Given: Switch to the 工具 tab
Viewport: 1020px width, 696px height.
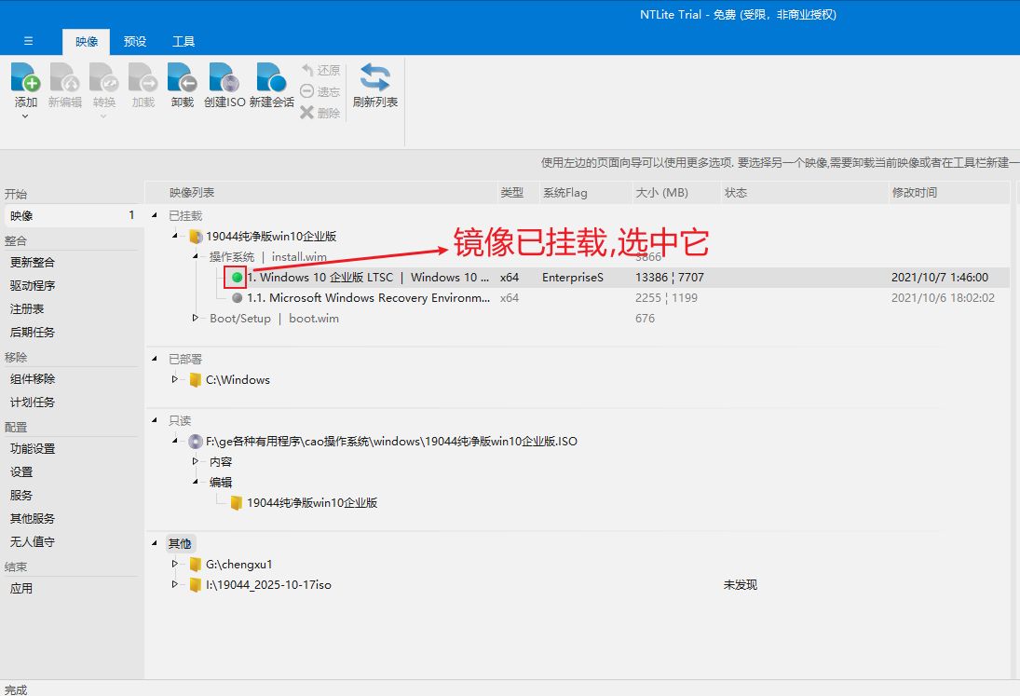Looking at the screenshot, I should (x=184, y=41).
